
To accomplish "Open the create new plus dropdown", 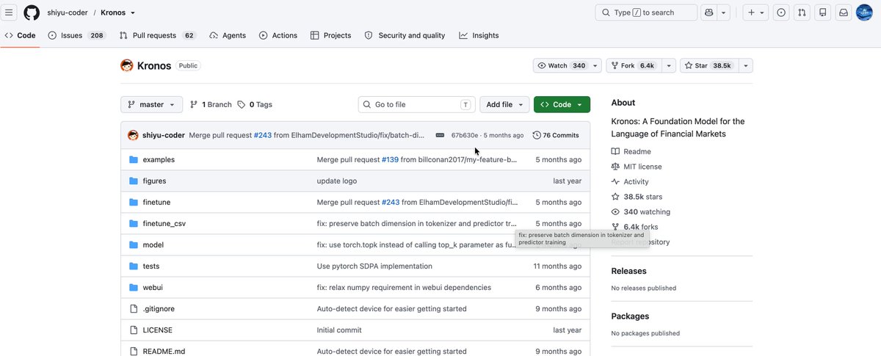I will [x=755, y=12].
